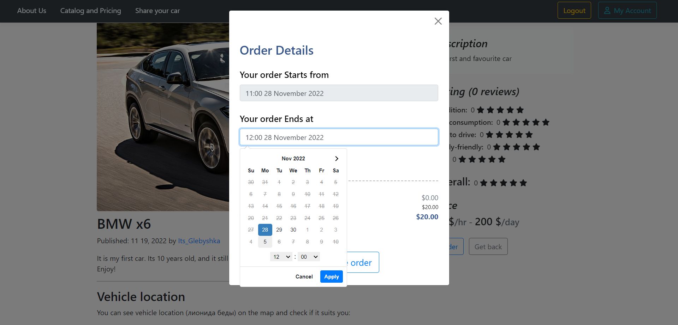The image size is (678, 325).
Task: Click the order end date field
Action: 339,137
